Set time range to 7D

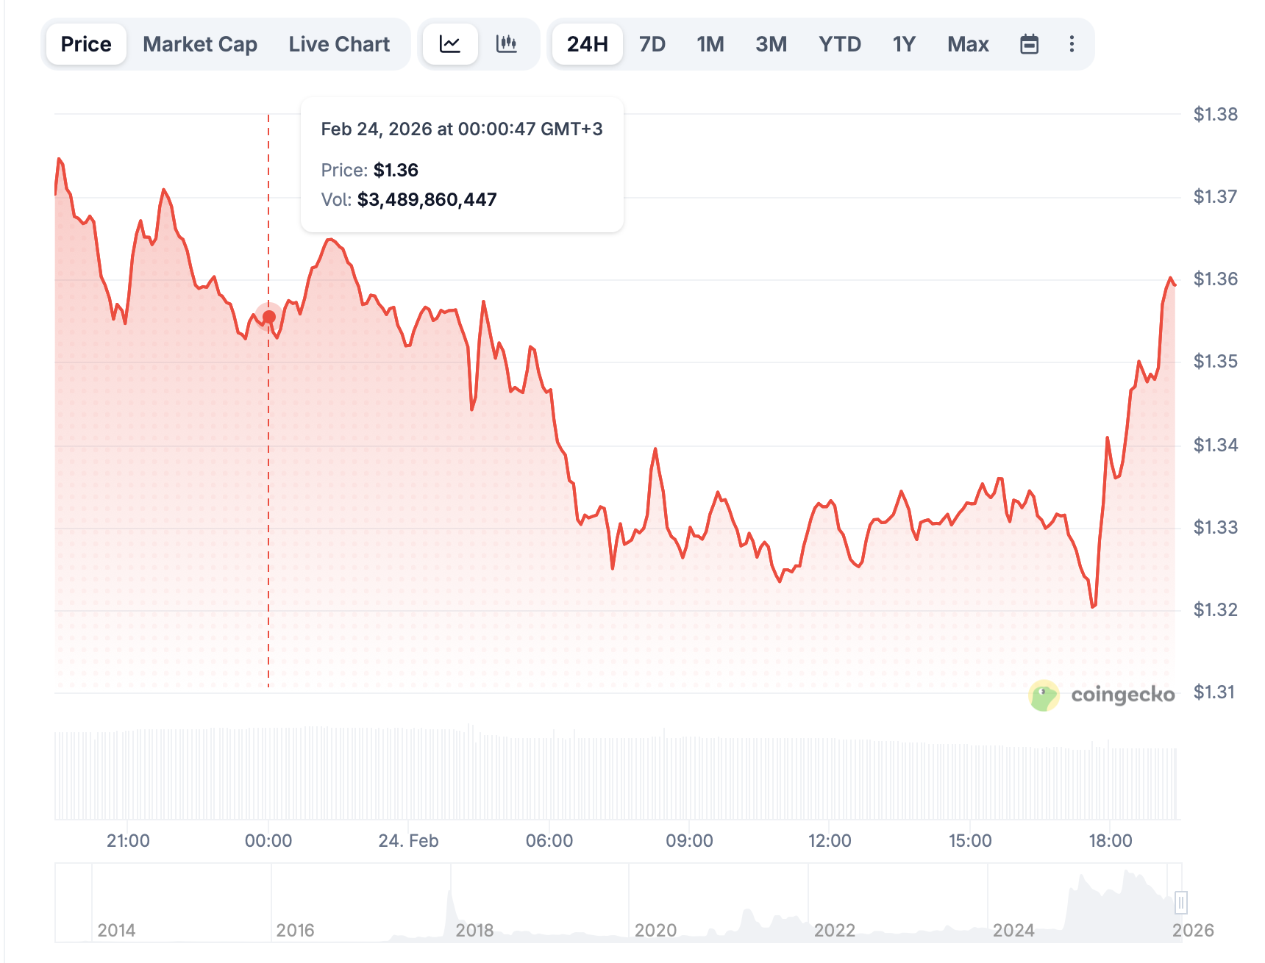click(x=652, y=44)
